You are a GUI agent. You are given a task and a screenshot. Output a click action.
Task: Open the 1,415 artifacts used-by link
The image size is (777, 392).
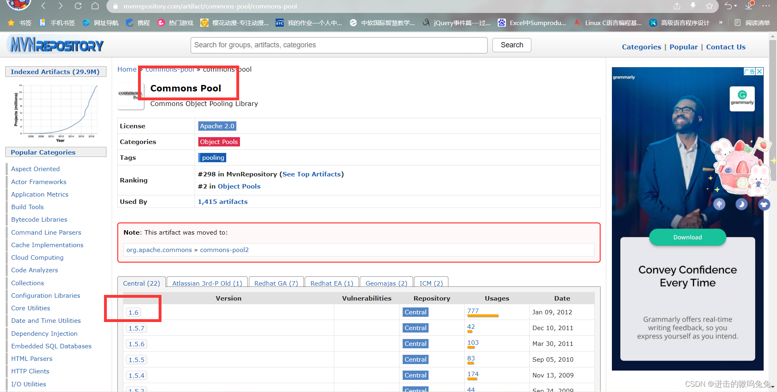[x=223, y=201]
